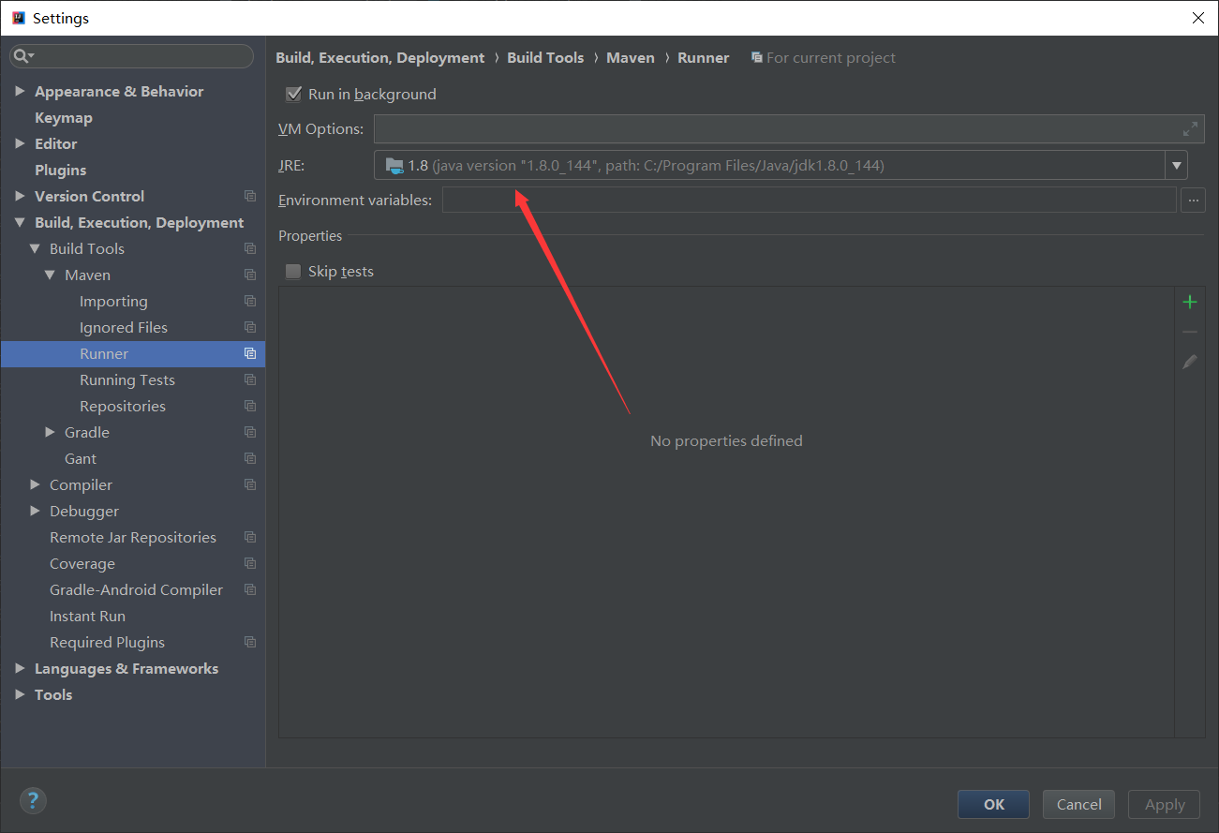This screenshot has width=1219, height=833.
Task: Click project-level icon next to Maven
Action: 250,275
